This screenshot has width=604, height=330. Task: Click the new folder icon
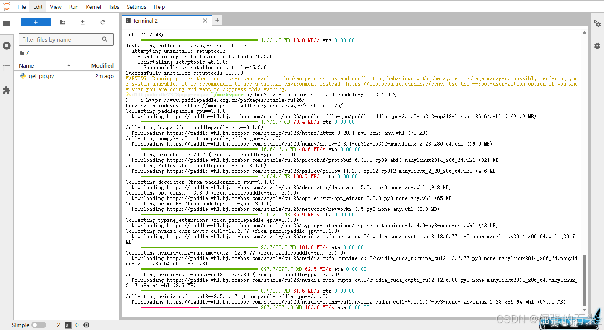point(62,22)
